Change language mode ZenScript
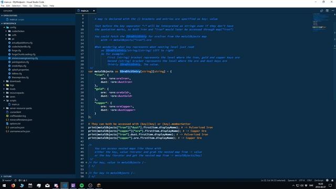The image size is (336, 189). pos(319,181)
